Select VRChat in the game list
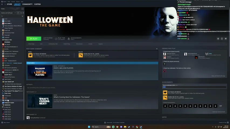230x129 pixels. [6, 100]
